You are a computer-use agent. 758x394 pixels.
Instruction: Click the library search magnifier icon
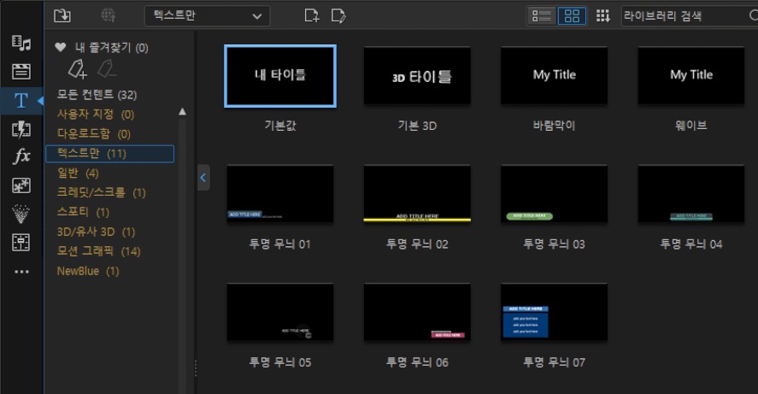click(x=753, y=15)
